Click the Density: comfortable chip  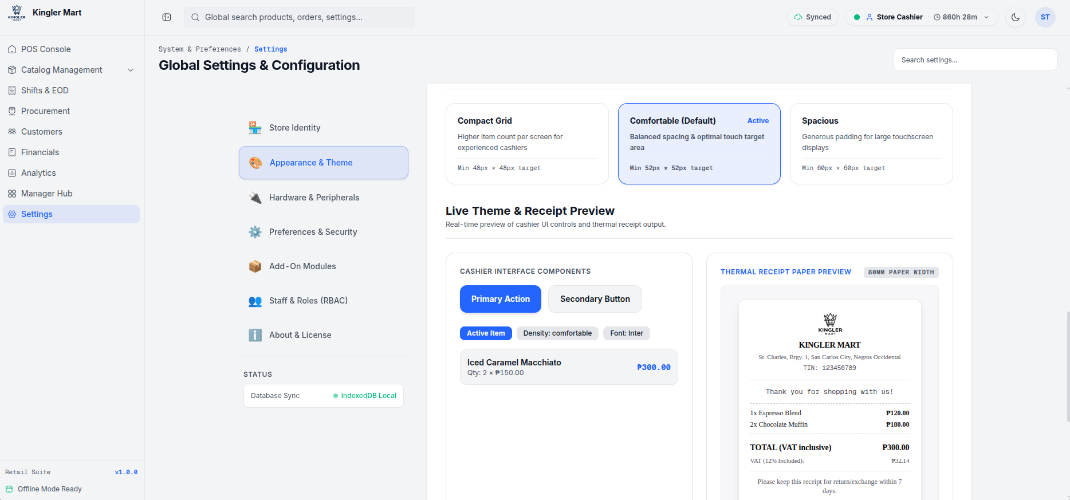click(x=557, y=333)
